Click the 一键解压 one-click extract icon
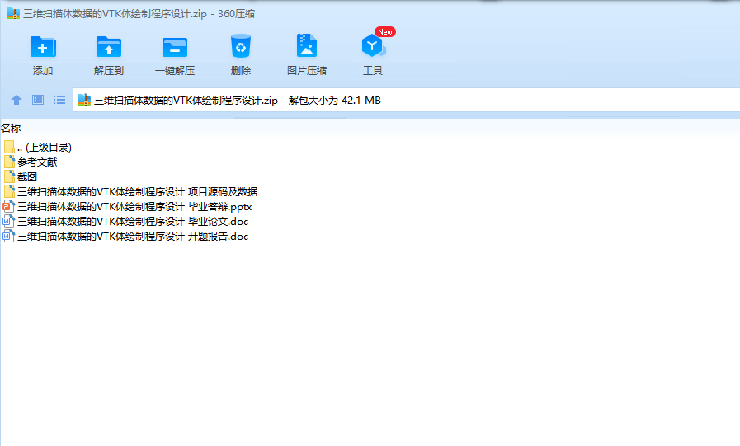740x446 pixels. [x=175, y=47]
